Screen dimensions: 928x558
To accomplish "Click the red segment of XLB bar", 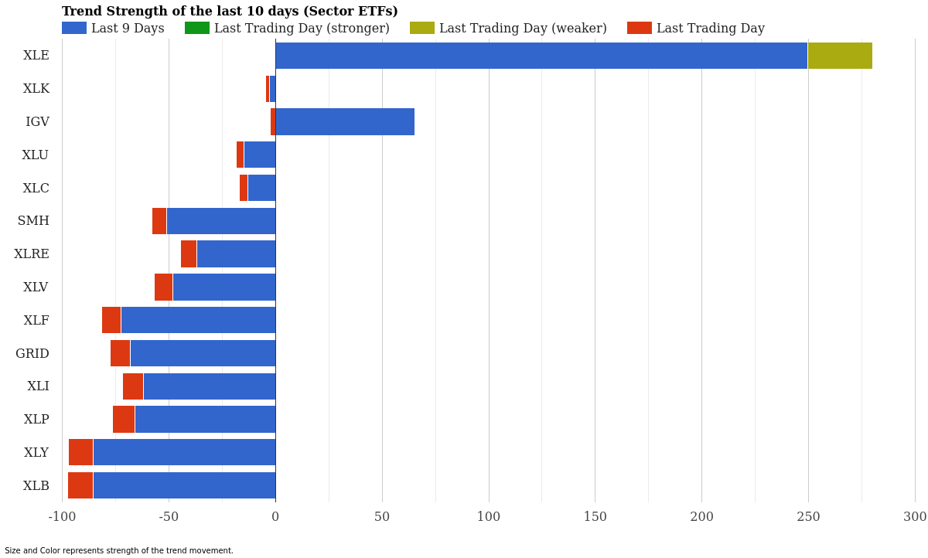I will [x=80, y=485].
